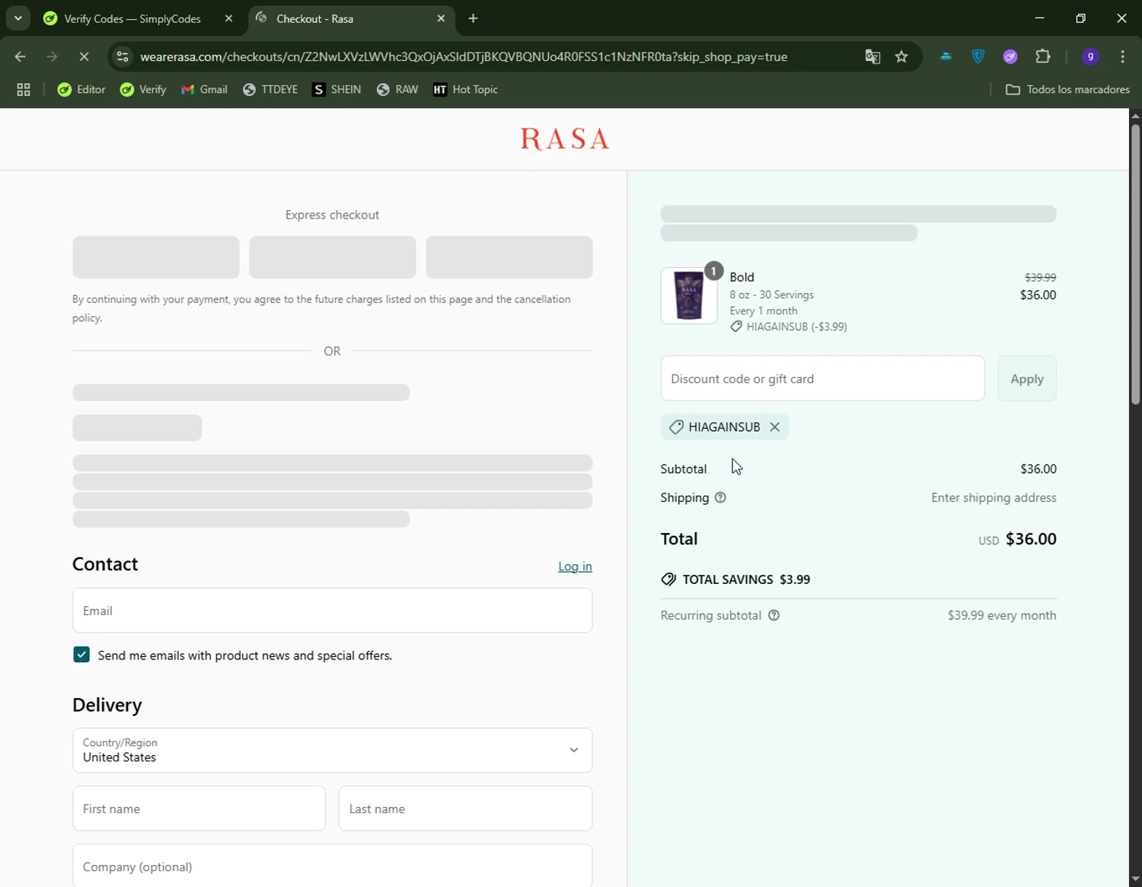The image size is (1142, 887).
Task: Open the TTDEYE bookmark
Action: click(x=270, y=90)
